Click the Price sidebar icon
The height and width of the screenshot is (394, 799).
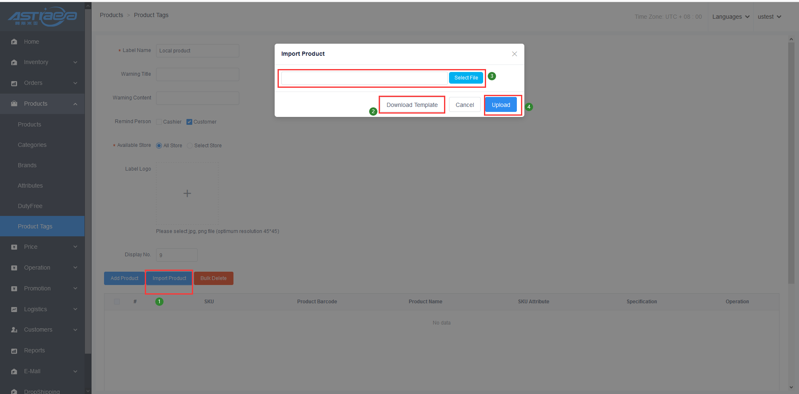14,247
